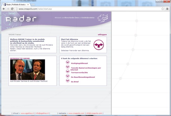This screenshot has width=171, height=116.
Task: Click the icon beside Vestigingsklimaat
Action: (68, 62)
